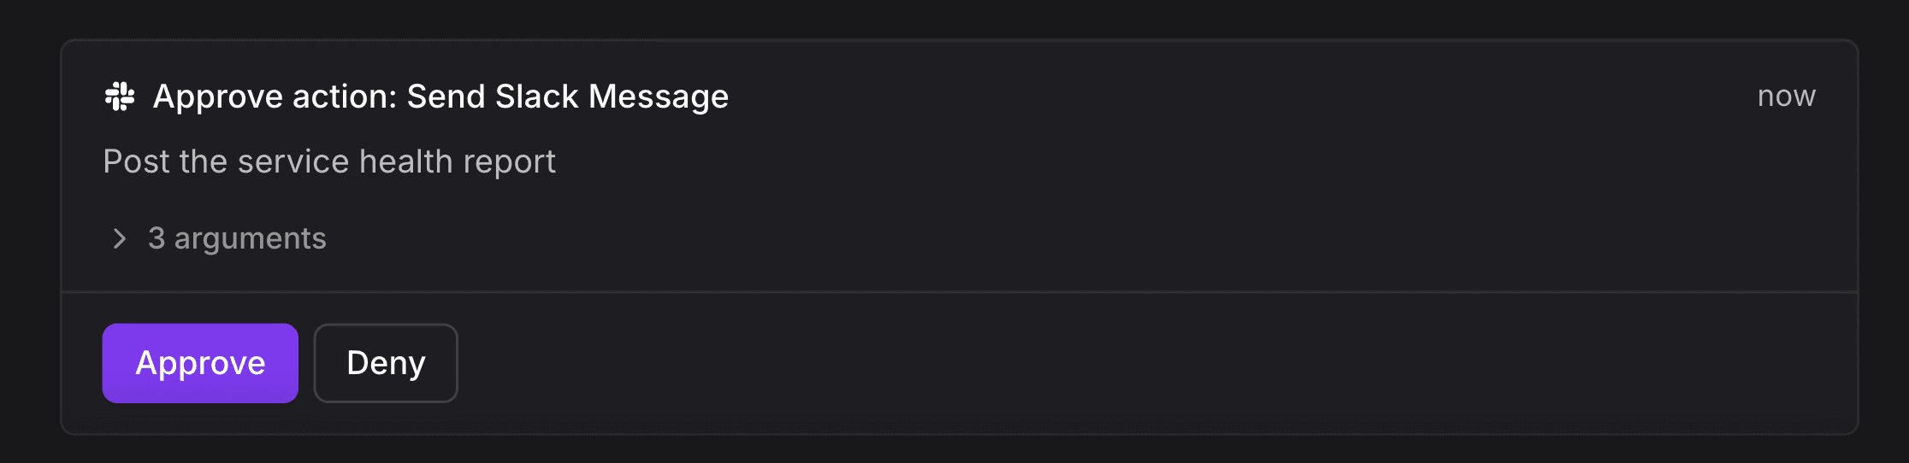Screen dimensions: 1909x463
Task: Toggle the arguments disclosure chevron
Action: (120, 238)
